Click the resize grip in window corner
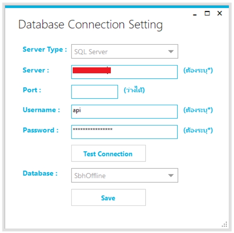234x233 pixels. pyautogui.click(x=224, y=224)
